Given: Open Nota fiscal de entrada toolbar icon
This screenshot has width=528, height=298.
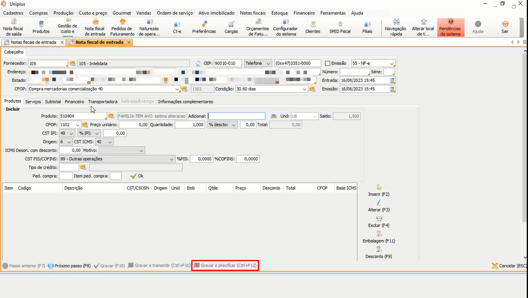Looking at the screenshot, I should pyautogui.click(x=94, y=27).
